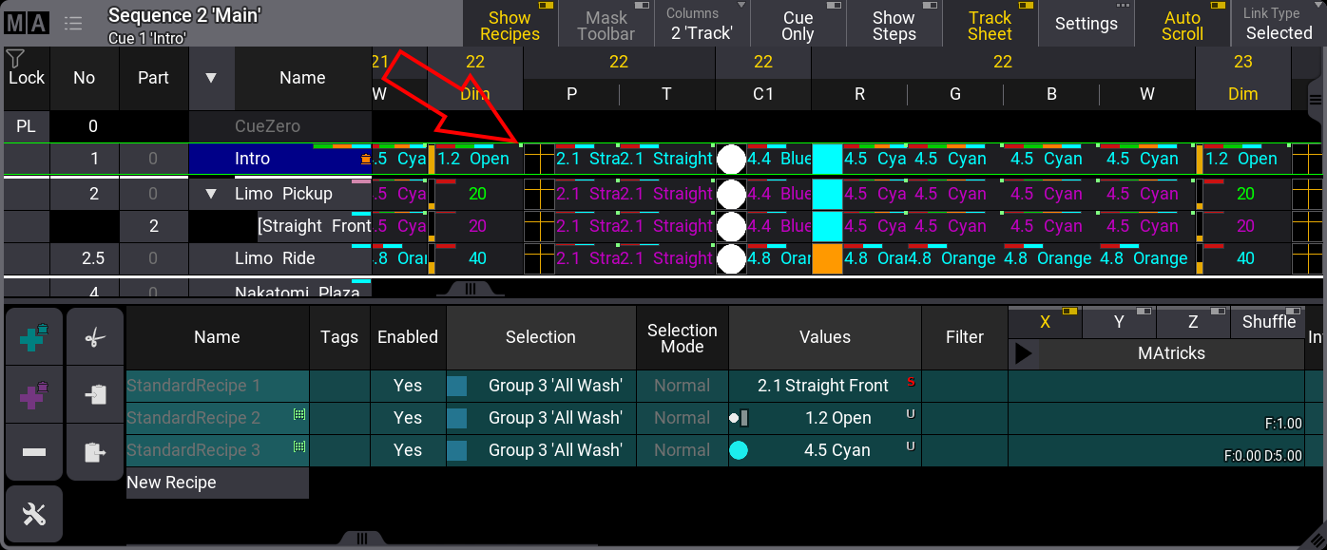Toggle Auto Scroll
Image resolution: width=1327 pixels, height=550 pixels.
click(1182, 24)
